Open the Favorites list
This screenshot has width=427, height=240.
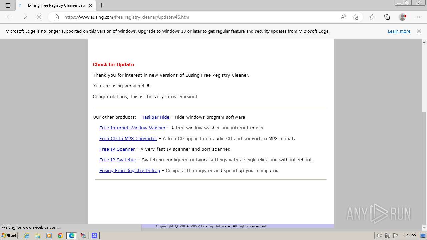pyautogui.click(x=372, y=17)
